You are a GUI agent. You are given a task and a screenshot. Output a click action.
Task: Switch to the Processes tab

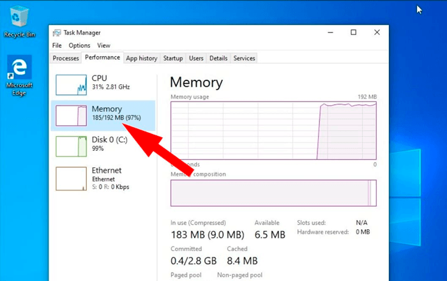click(66, 58)
